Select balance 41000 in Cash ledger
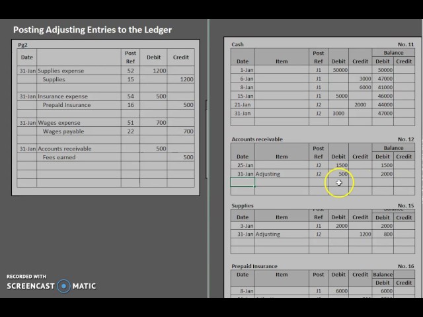 coord(383,87)
